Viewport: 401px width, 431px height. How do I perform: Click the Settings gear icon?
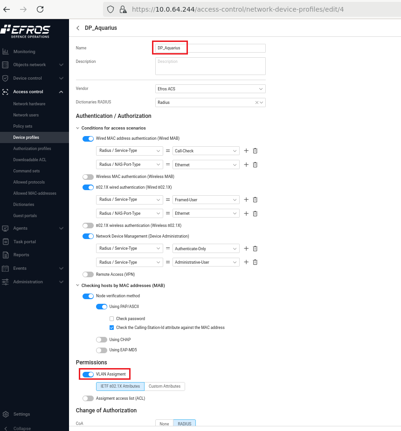click(6, 414)
